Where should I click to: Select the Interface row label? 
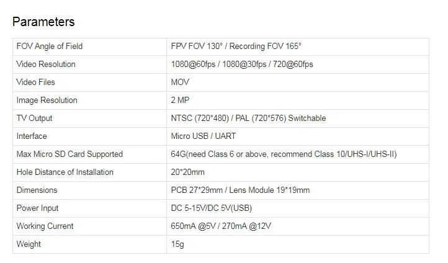(x=32, y=136)
